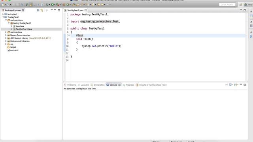The width and height of the screenshot is (253, 142).
Task: Click the Quick Access search field
Action: coord(227,4)
